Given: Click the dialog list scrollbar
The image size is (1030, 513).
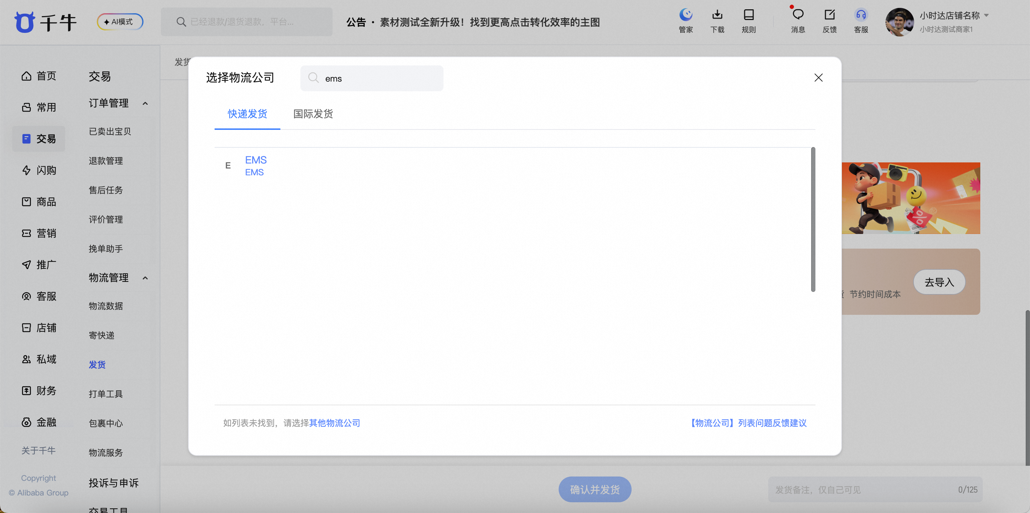Looking at the screenshot, I should click(x=813, y=220).
